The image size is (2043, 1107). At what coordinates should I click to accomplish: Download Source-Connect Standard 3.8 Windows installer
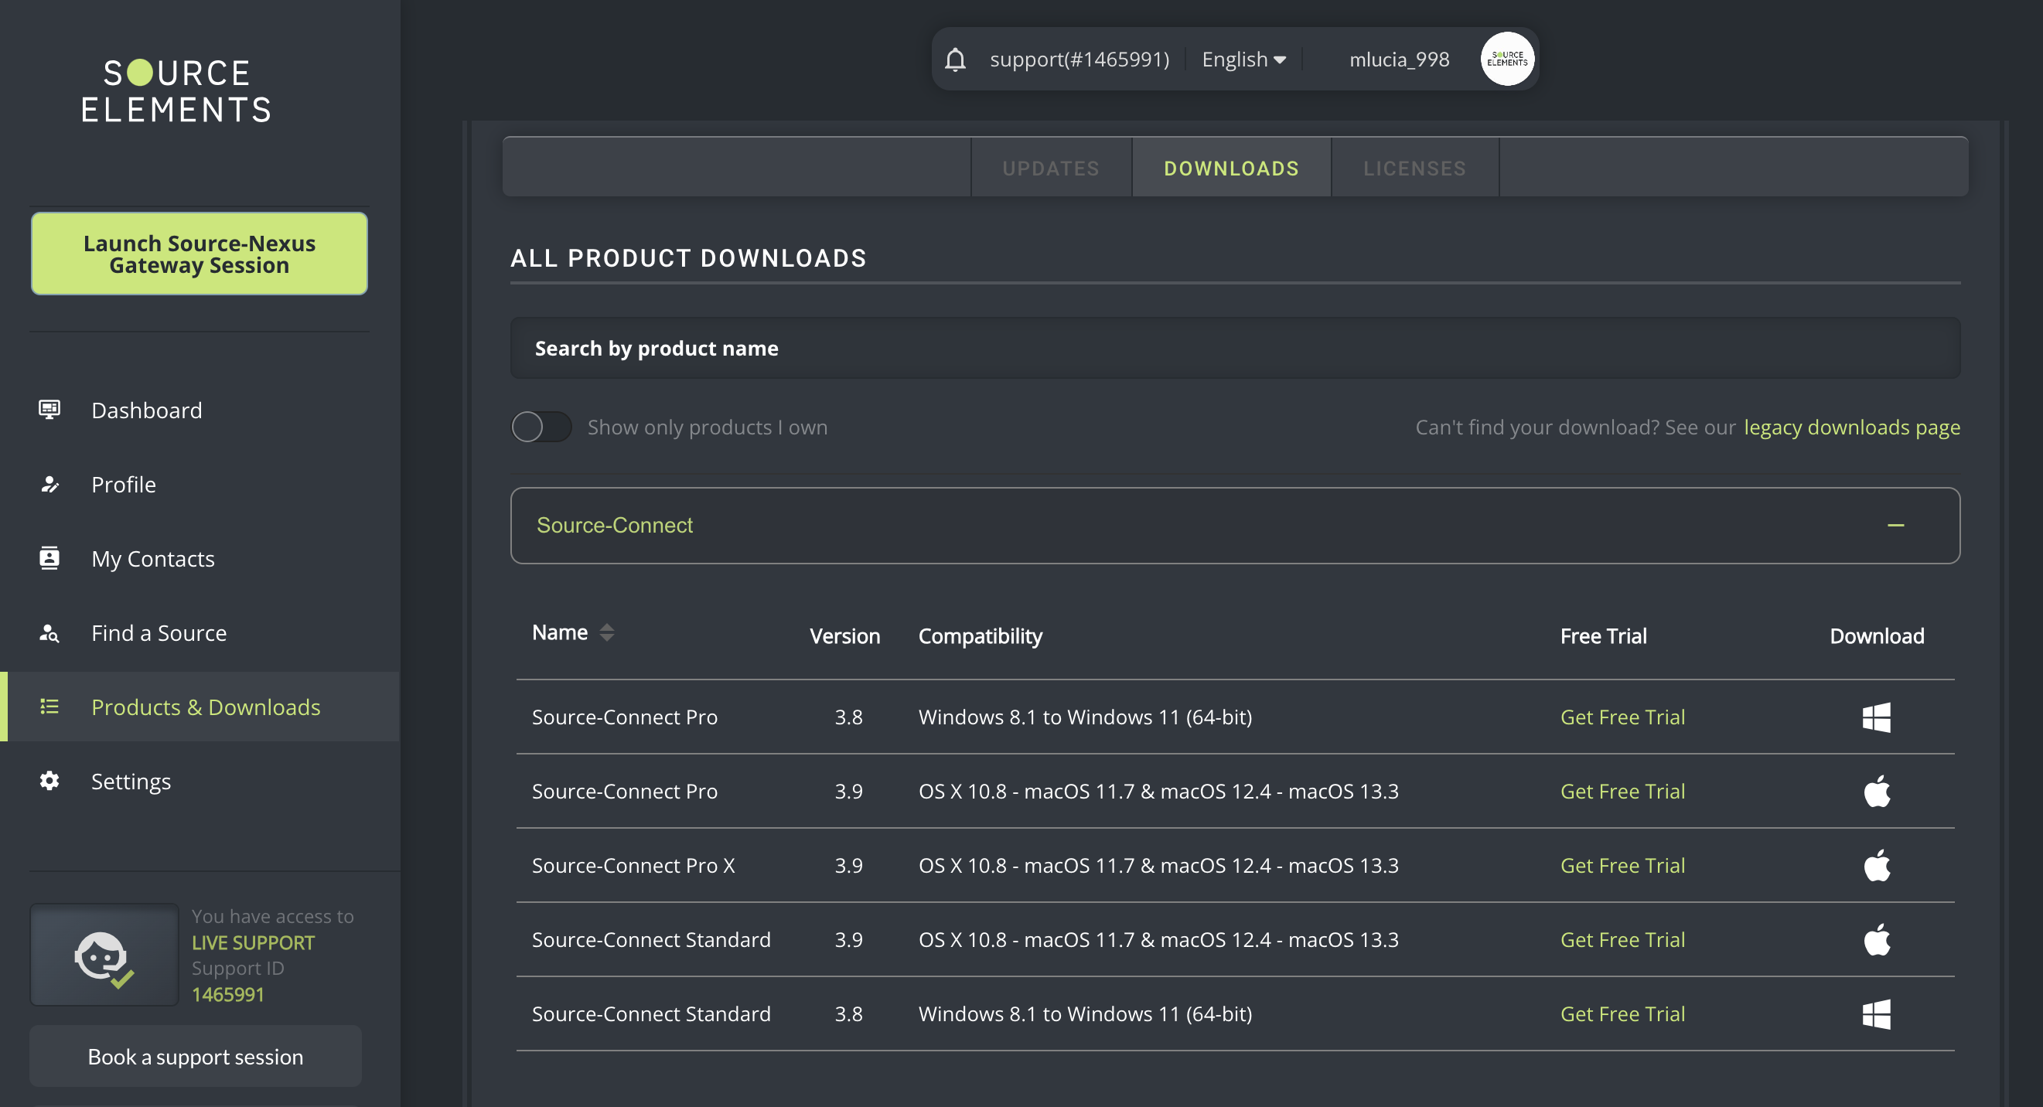1876,1013
